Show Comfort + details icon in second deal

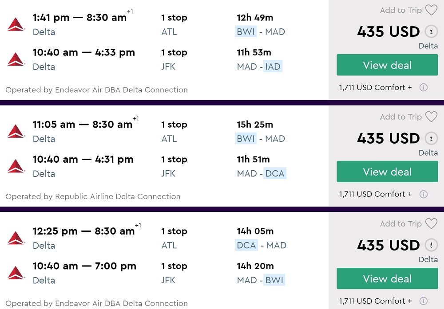424,194
